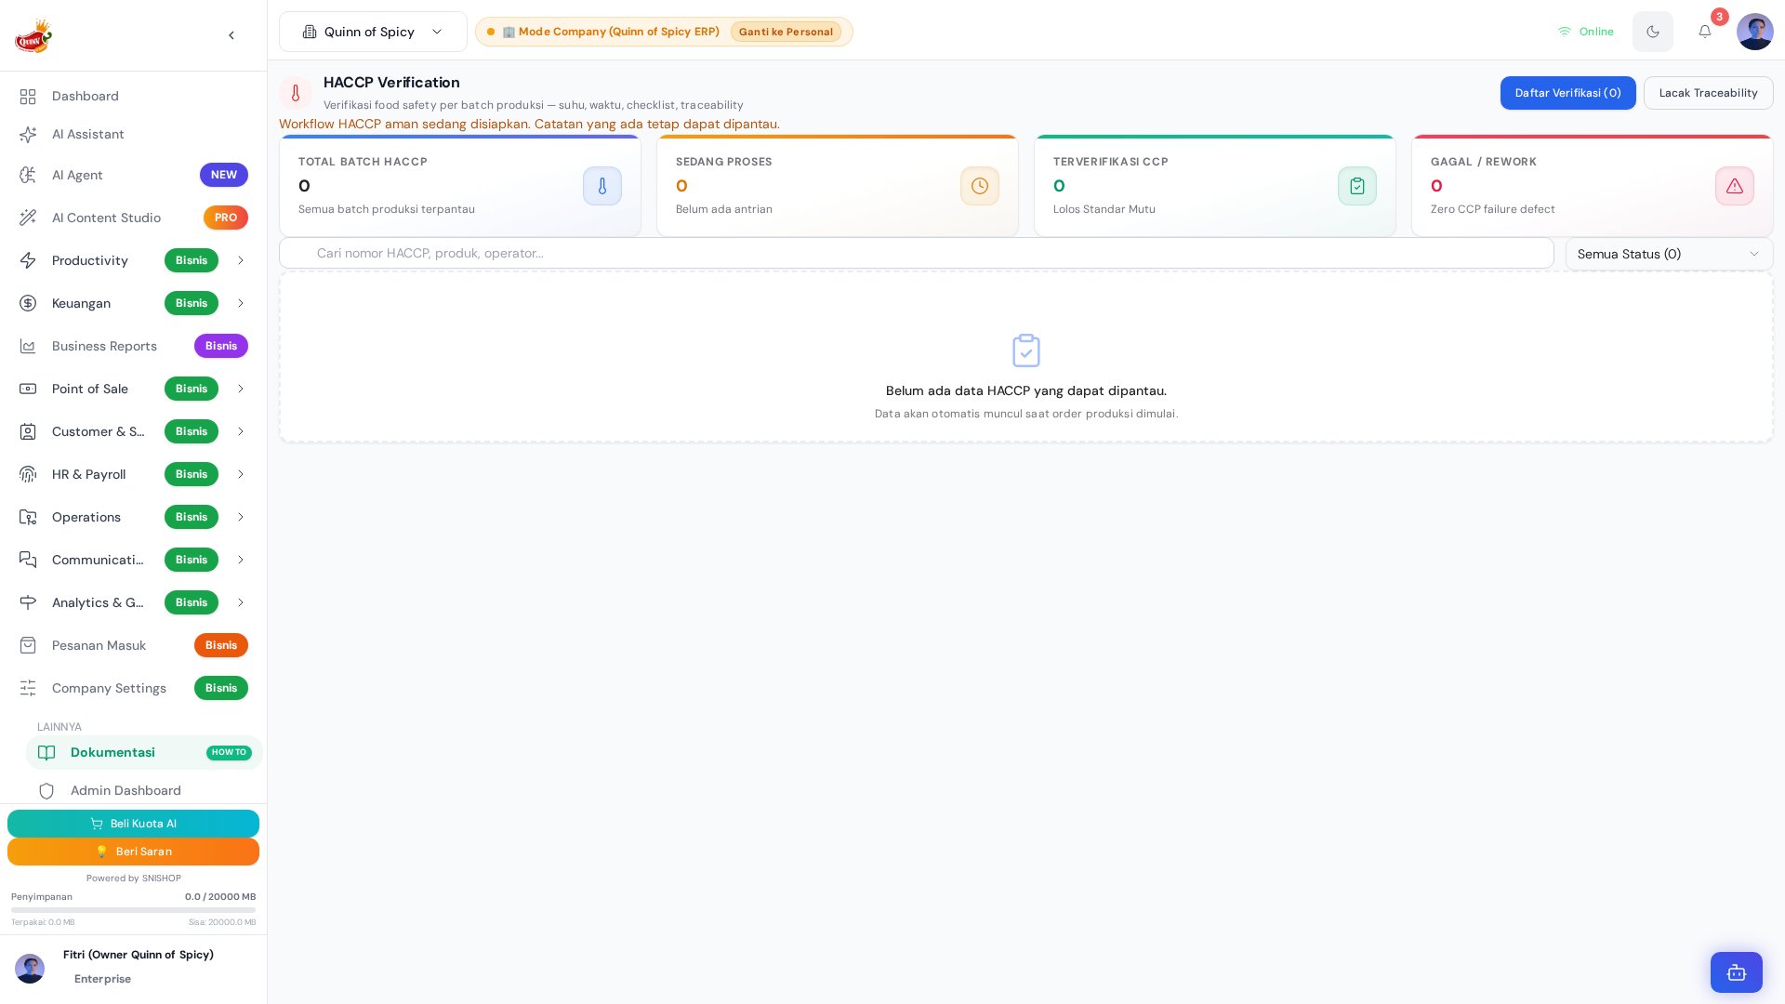This screenshot has height=1004, width=1785.
Task: Click the HR & Payroll fingerprint icon
Action: pyautogui.click(x=28, y=474)
